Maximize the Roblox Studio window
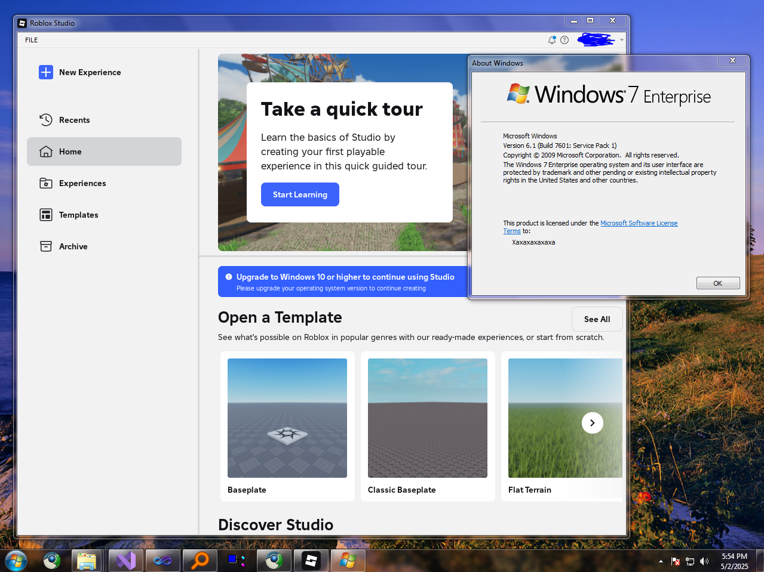 pos(590,20)
